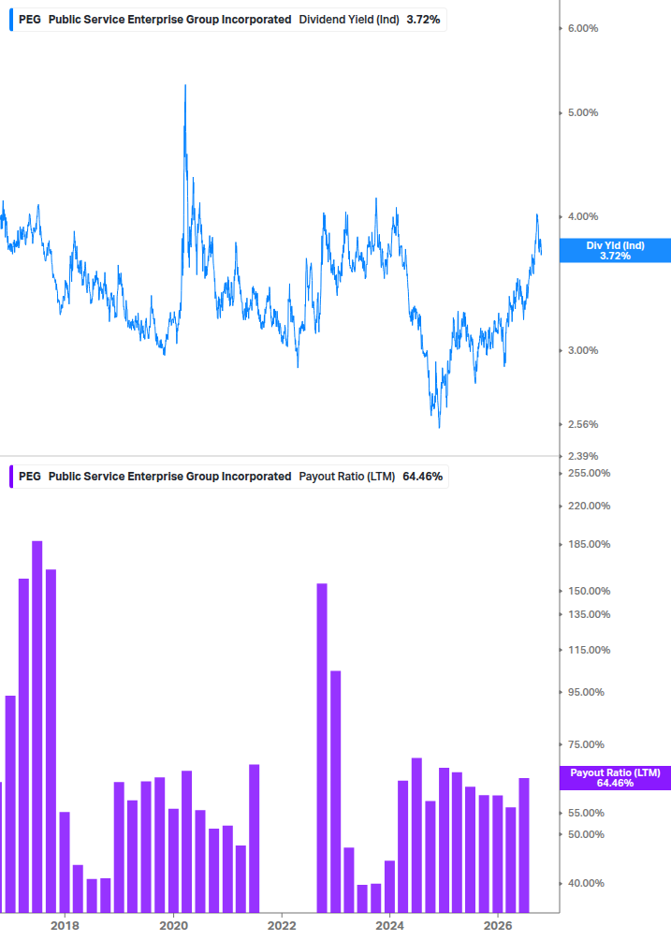Click the 55.00% axis label
The width and height of the screenshot is (671, 941).
(x=586, y=813)
